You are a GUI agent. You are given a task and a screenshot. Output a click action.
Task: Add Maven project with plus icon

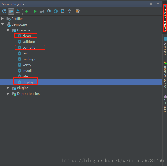[x=26, y=11]
